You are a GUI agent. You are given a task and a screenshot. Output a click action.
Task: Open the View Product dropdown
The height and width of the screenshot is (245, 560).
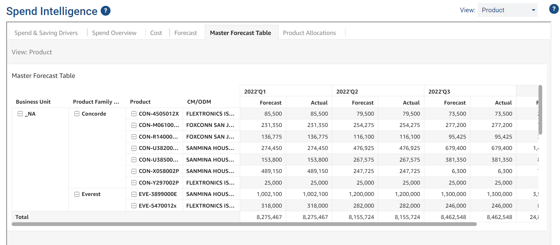click(507, 10)
